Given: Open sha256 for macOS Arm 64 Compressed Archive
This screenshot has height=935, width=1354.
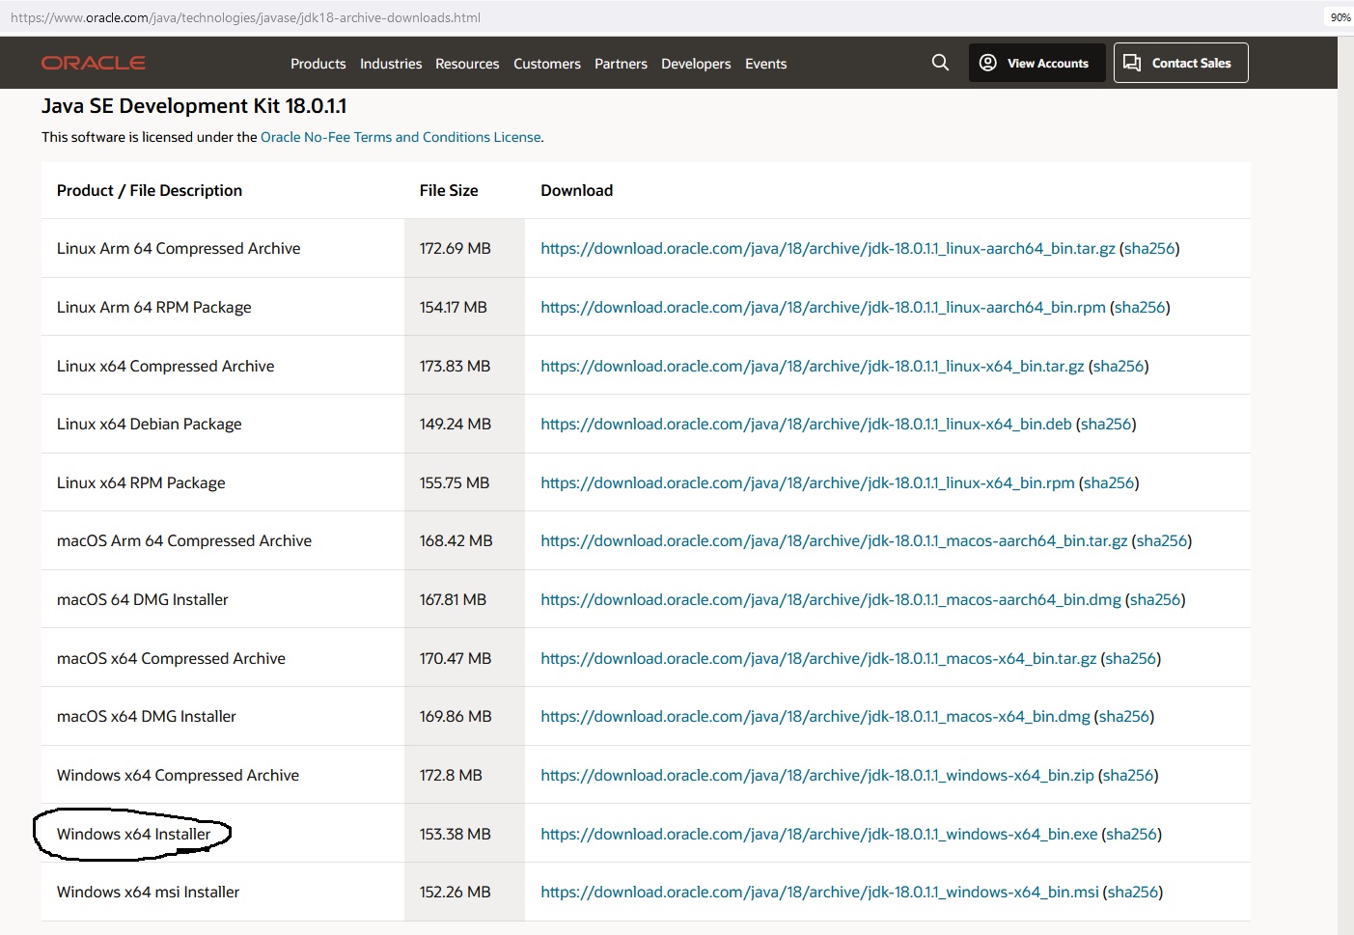Looking at the screenshot, I should click(x=1162, y=541).
